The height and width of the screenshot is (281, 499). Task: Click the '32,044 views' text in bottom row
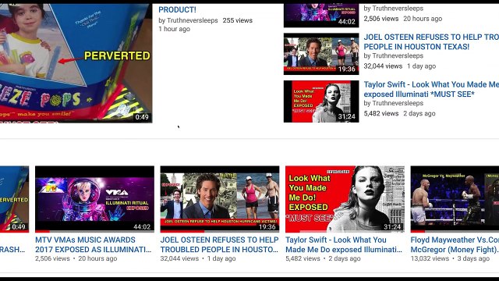point(179,258)
